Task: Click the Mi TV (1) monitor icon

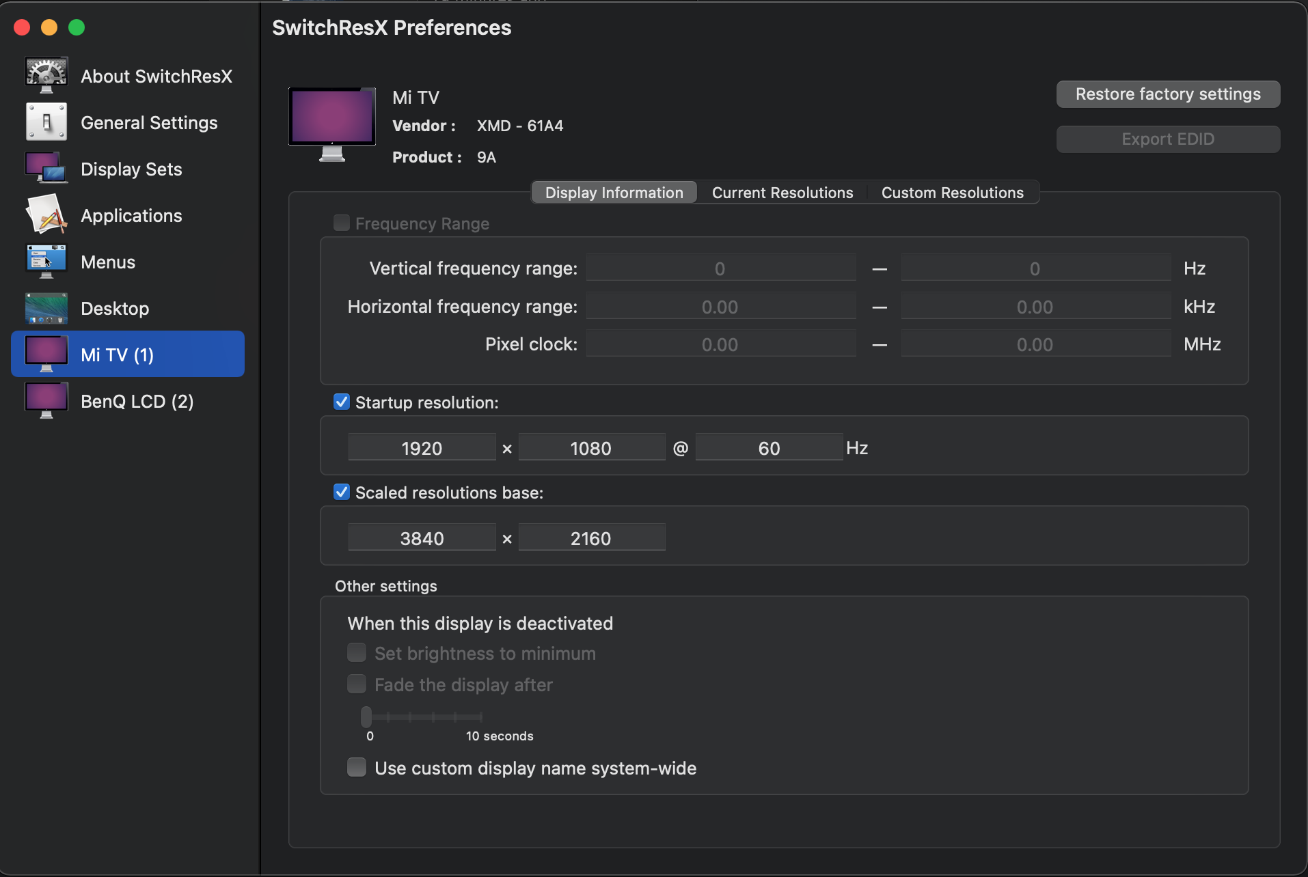Action: coord(46,354)
